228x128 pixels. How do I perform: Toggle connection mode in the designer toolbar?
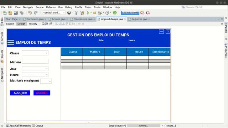(47, 24)
